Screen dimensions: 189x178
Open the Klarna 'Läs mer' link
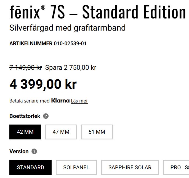(79, 101)
